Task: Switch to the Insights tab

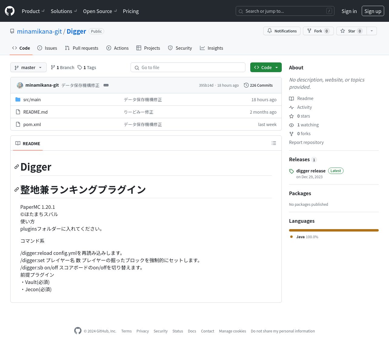Action: pos(211,48)
